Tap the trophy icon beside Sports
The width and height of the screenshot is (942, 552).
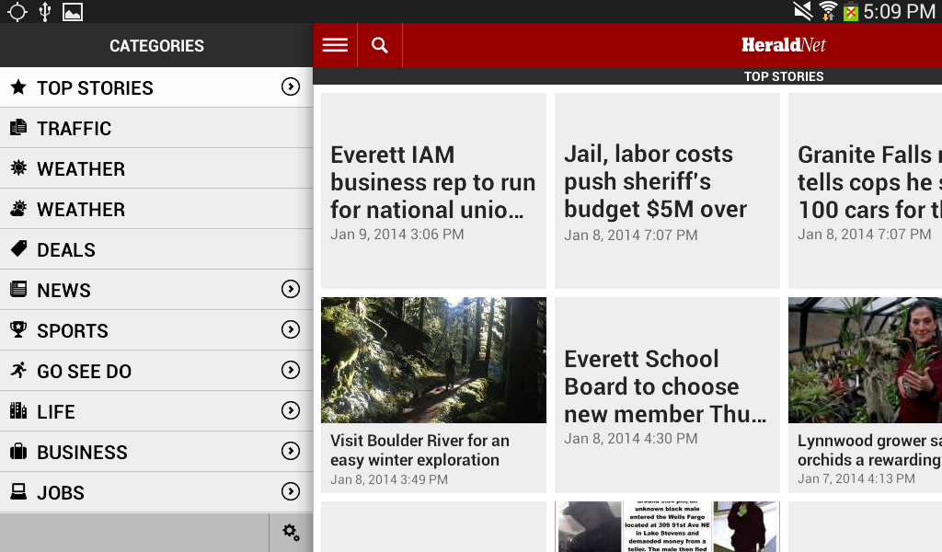pyautogui.click(x=18, y=329)
